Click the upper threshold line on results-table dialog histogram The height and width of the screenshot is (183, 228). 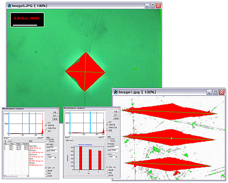click(x=29, y=123)
